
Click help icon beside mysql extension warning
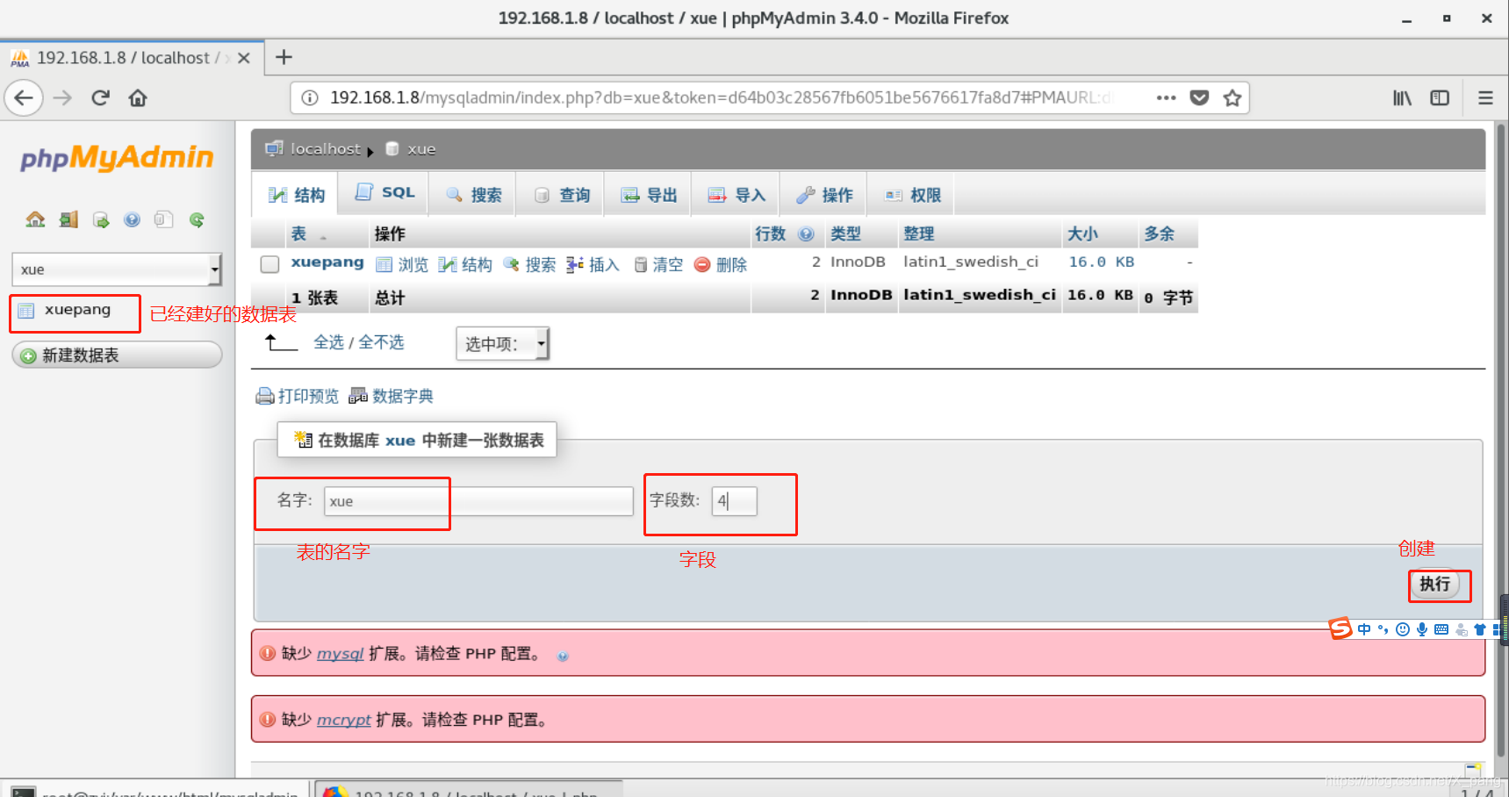[x=563, y=656]
